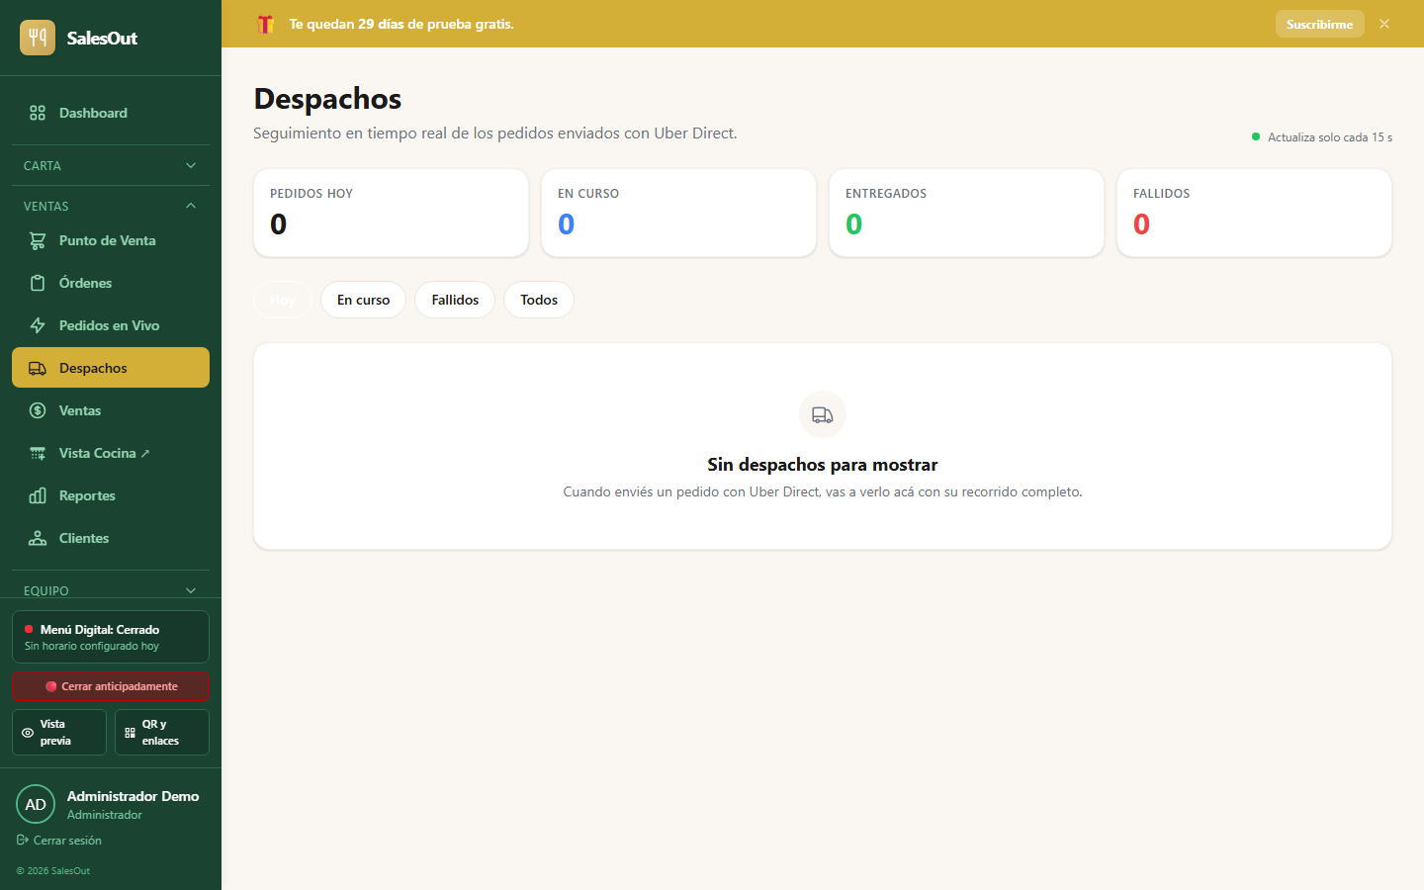The image size is (1424, 890).
Task: Collapse the VENTAS section chevron
Action: 191,206
